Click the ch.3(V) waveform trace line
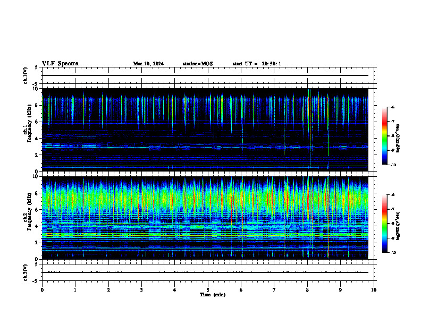 (205, 272)
